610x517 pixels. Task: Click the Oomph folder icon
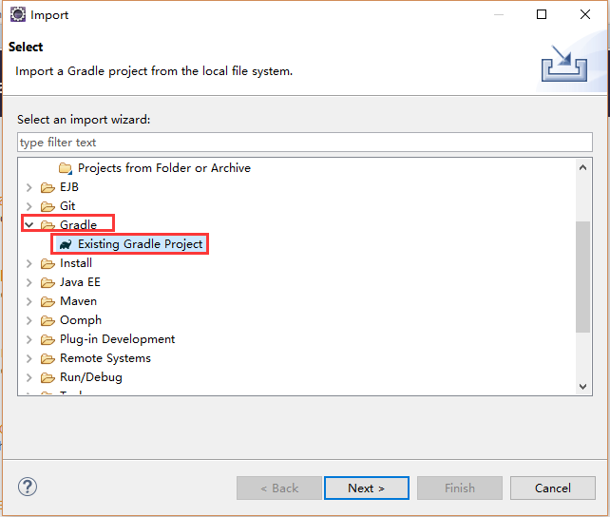pyautogui.click(x=48, y=320)
